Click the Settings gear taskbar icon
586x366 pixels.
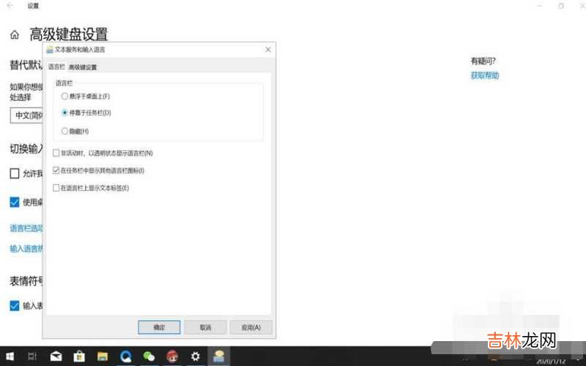pyautogui.click(x=195, y=356)
